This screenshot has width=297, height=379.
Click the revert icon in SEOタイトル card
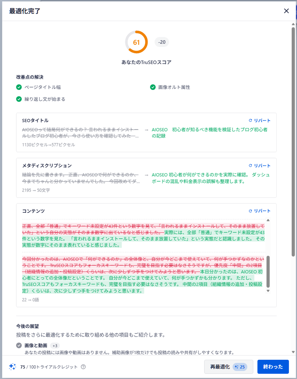pyautogui.click(x=250, y=120)
